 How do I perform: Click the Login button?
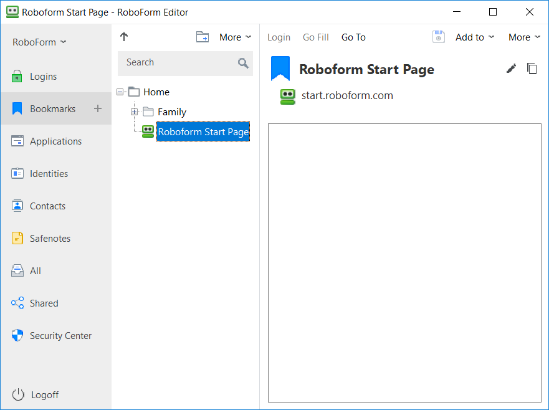pyautogui.click(x=279, y=37)
